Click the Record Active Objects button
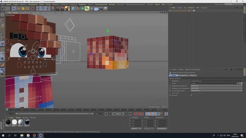This screenshot has width=246, height=138. click(x=135, y=114)
